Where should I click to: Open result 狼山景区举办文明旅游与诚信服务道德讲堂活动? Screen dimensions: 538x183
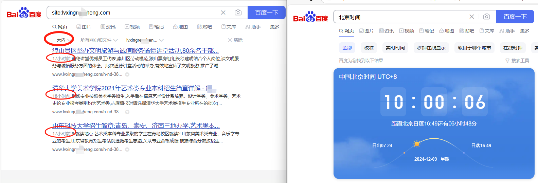(x=136, y=50)
